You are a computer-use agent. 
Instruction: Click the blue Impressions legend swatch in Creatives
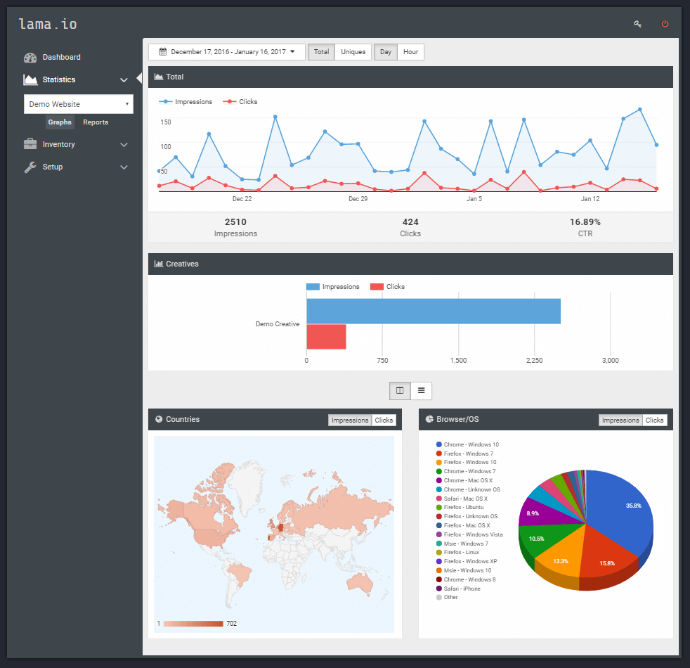tap(313, 287)
